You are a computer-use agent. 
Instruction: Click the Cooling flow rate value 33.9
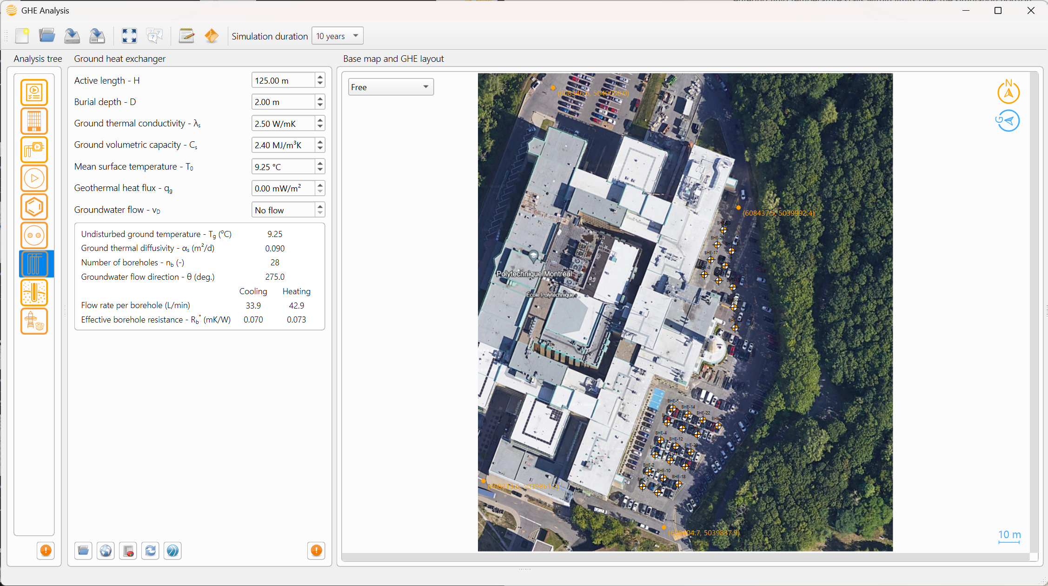pyautogui.click(x=253, y=305)
